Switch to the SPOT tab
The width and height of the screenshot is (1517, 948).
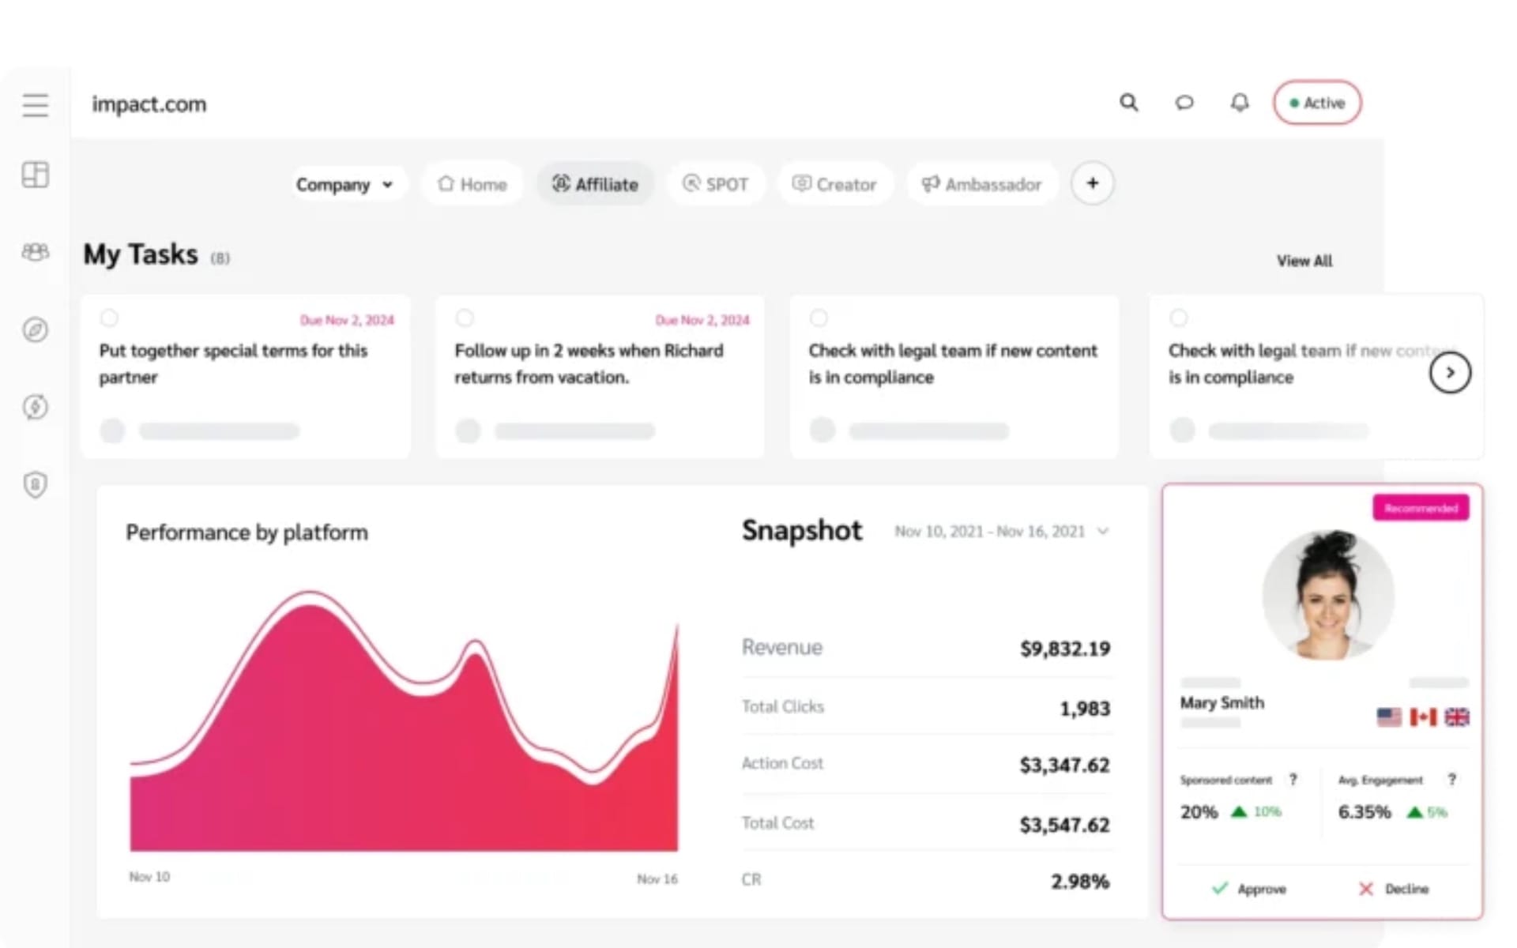click(716, 184)
